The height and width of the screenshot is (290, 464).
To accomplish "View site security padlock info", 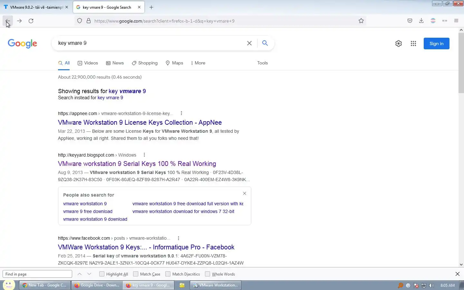I will point(89,21).
